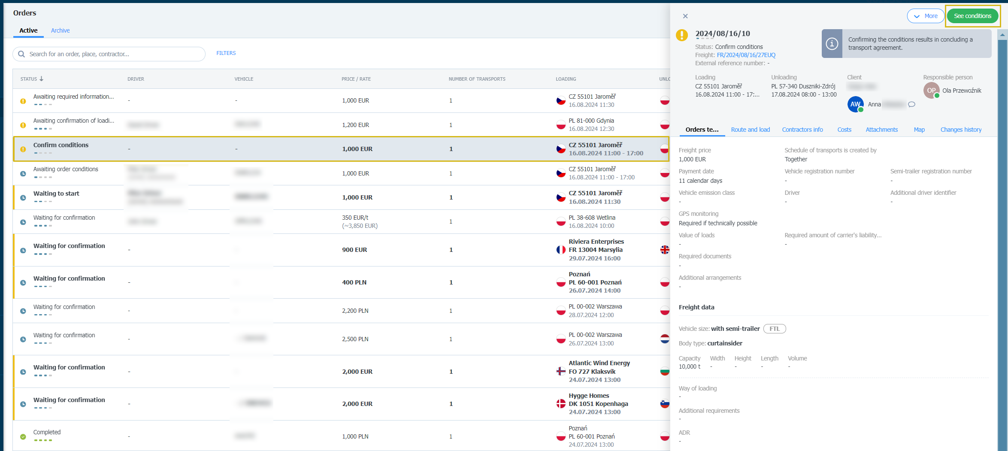Click Polish flag in PL 81-000 Gdynia row
Viewport: 1008px width, 451px height.
click(x=561, y=125)
